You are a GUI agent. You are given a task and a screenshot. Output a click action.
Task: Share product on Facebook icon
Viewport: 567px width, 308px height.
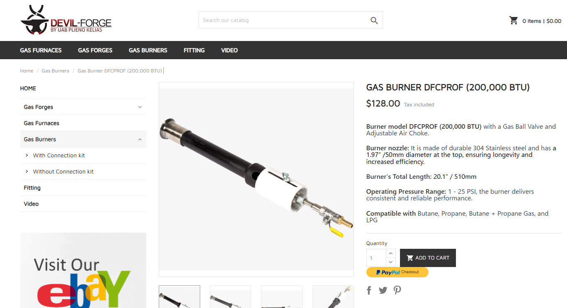369,290
